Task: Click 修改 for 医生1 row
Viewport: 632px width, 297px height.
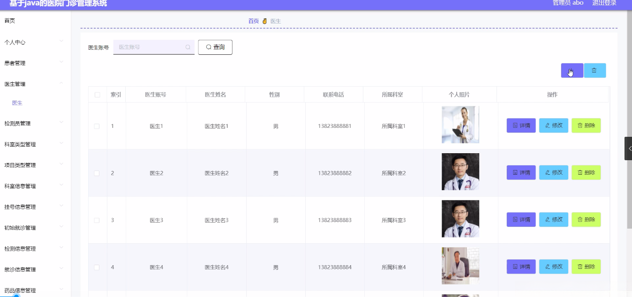Action: (x=554, y=126)
